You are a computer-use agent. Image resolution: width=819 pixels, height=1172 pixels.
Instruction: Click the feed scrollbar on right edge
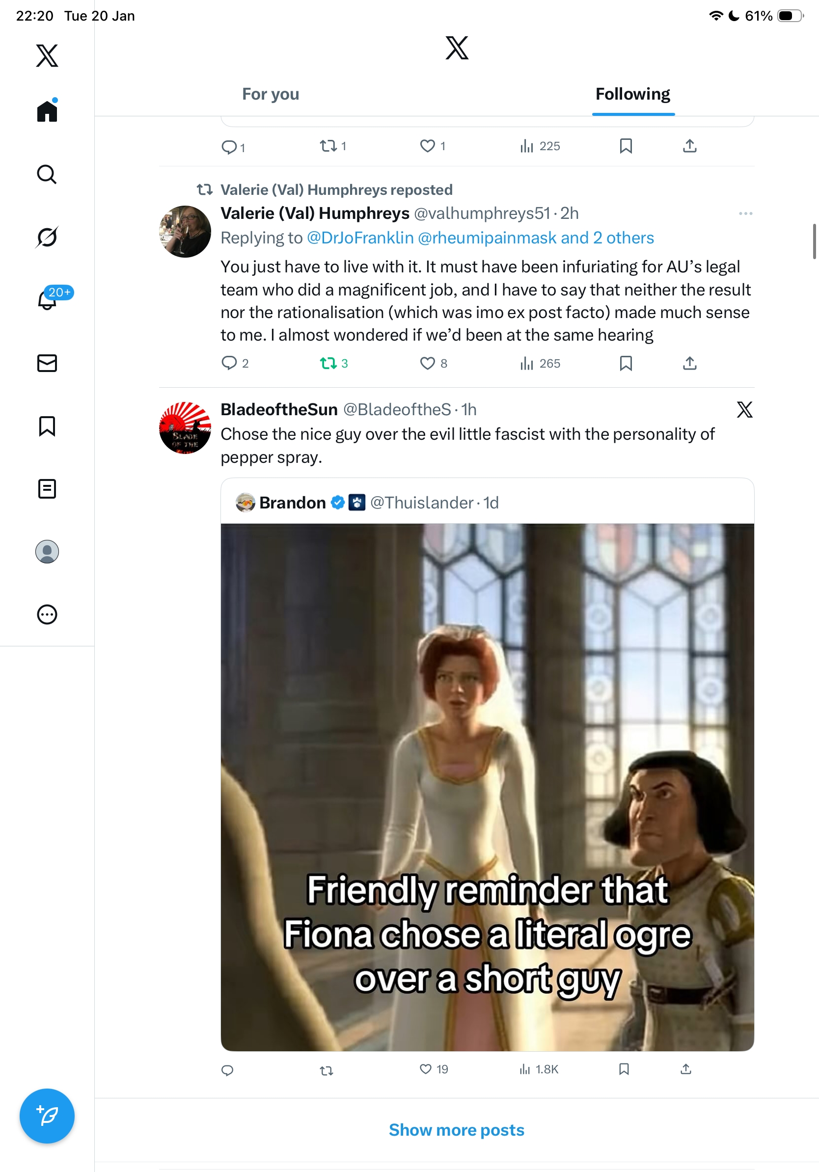tap(814, 241)
